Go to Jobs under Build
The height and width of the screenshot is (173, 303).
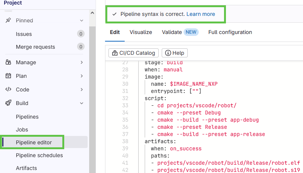pyautogui.click(x=22, y=130)
